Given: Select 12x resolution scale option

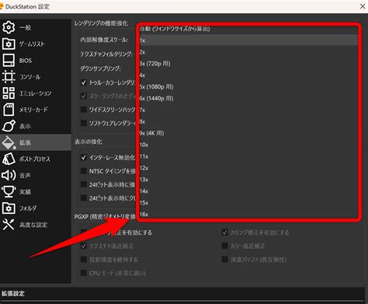Looking at the screenshot, I should (248, 168).
